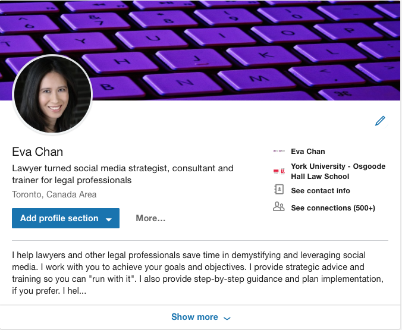402x330 pixels.
Task: Click the Eva Chan company name link
Action: [308, 151]
